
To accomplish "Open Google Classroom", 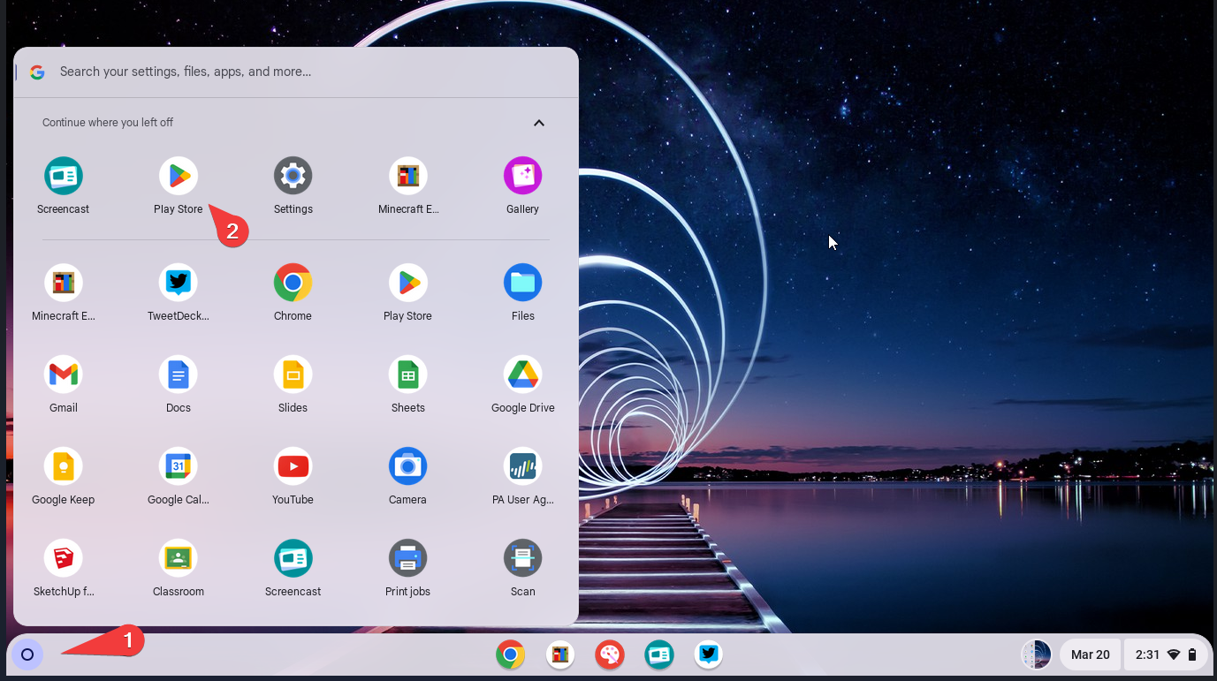I will (178, 557).
